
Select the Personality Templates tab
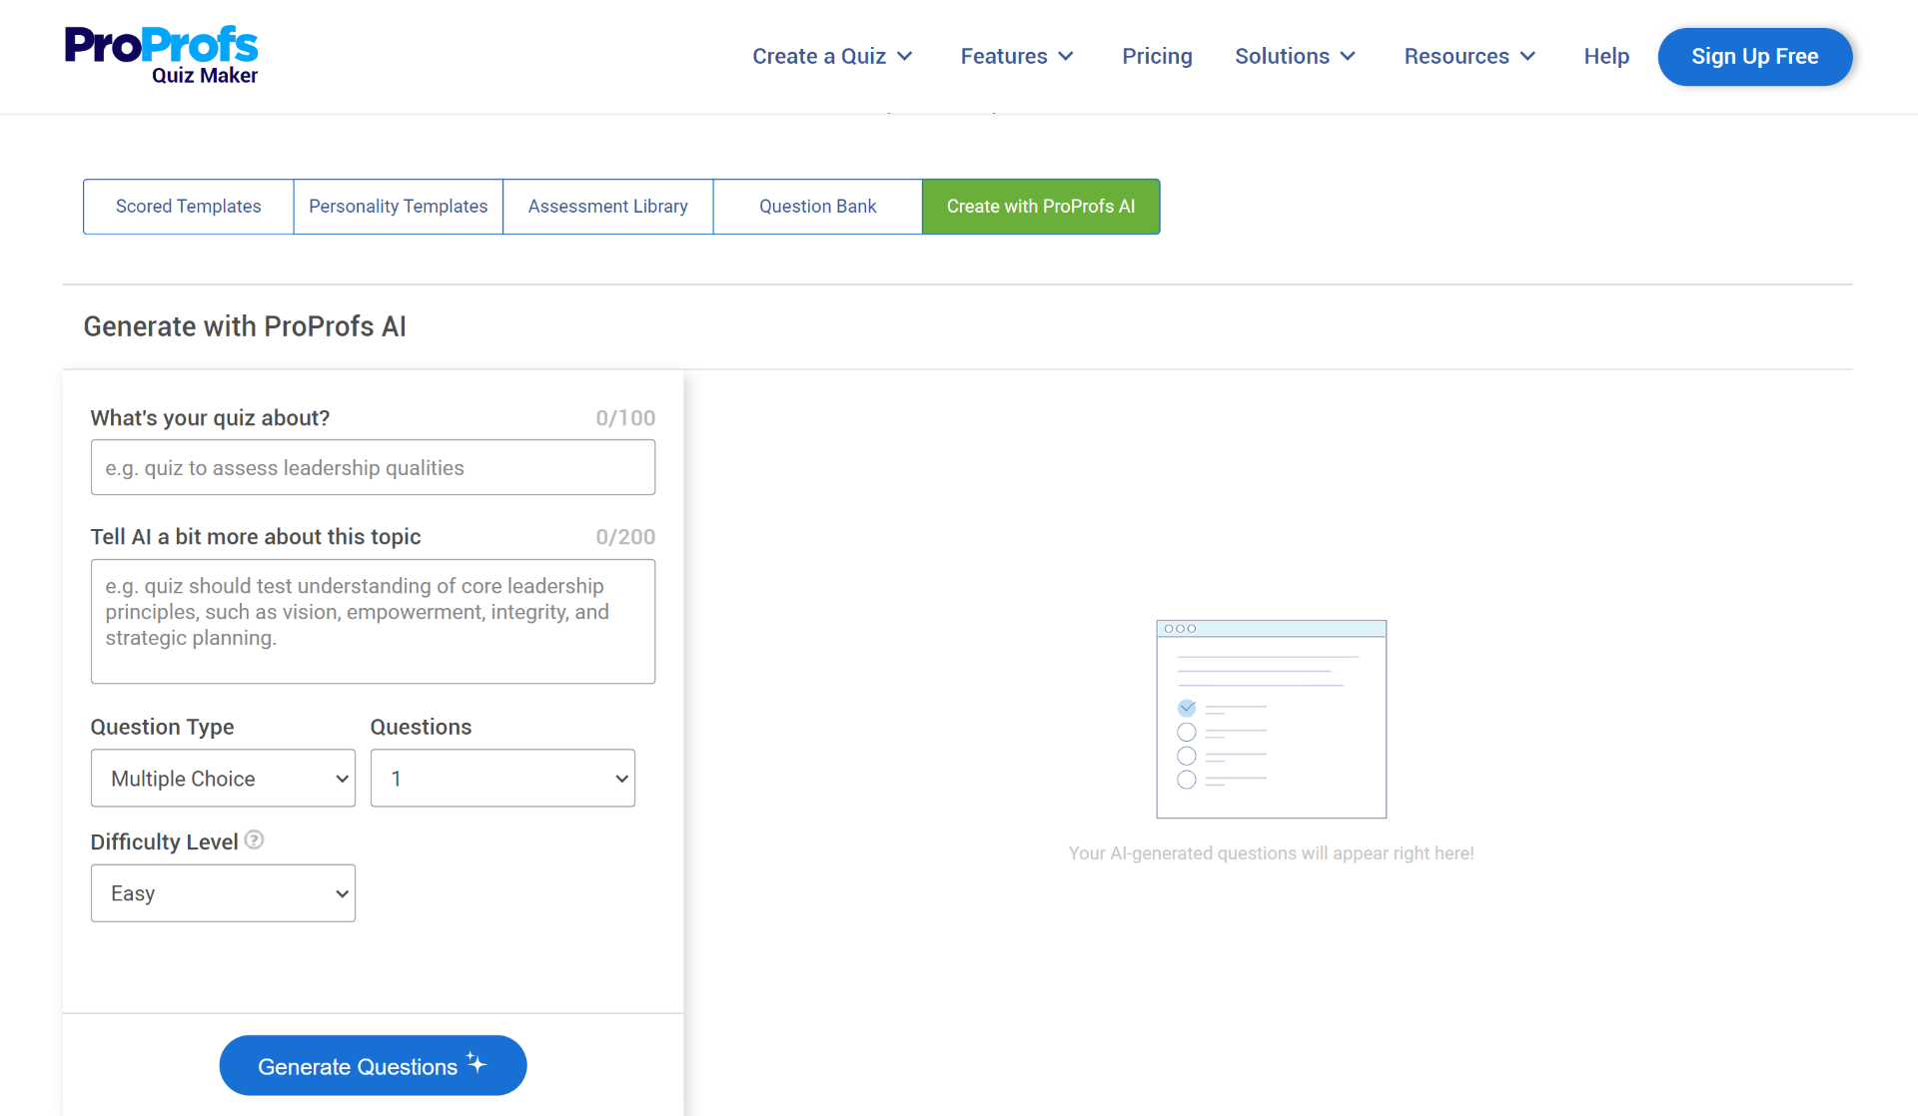[397, 206]
